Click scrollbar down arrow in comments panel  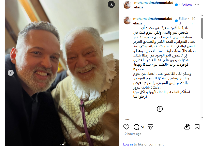point(202,118)
